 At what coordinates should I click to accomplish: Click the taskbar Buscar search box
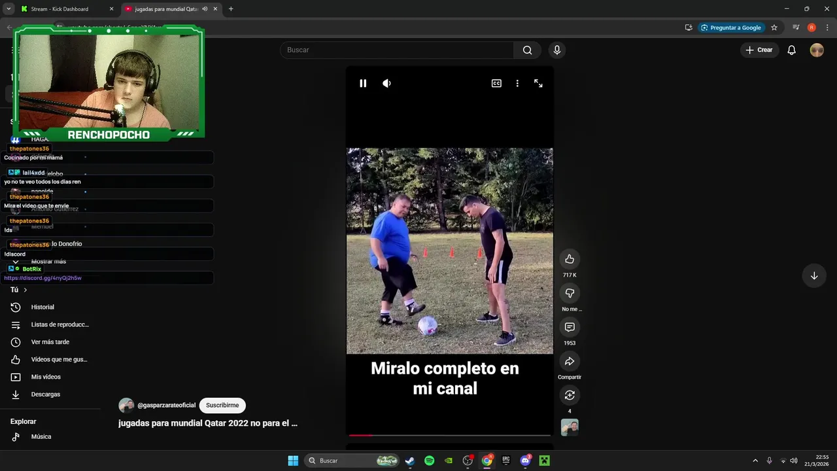click(352, 461)
